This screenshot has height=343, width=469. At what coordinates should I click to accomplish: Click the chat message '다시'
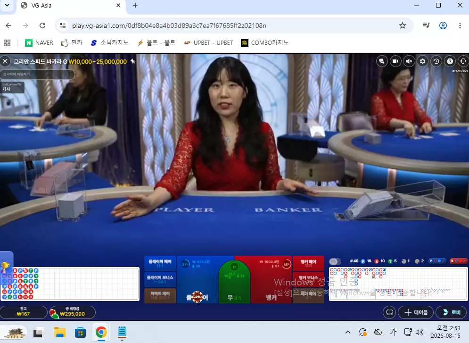click(6, 89)
